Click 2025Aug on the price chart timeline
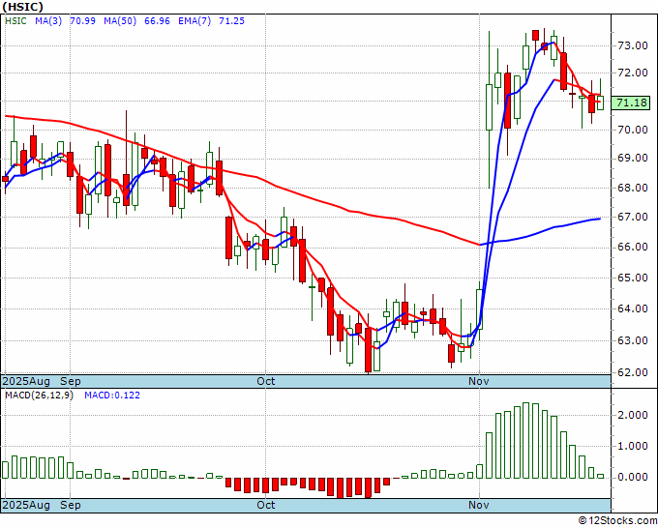Viewport: 658px width, 528px height. click(x=26, y=381)
